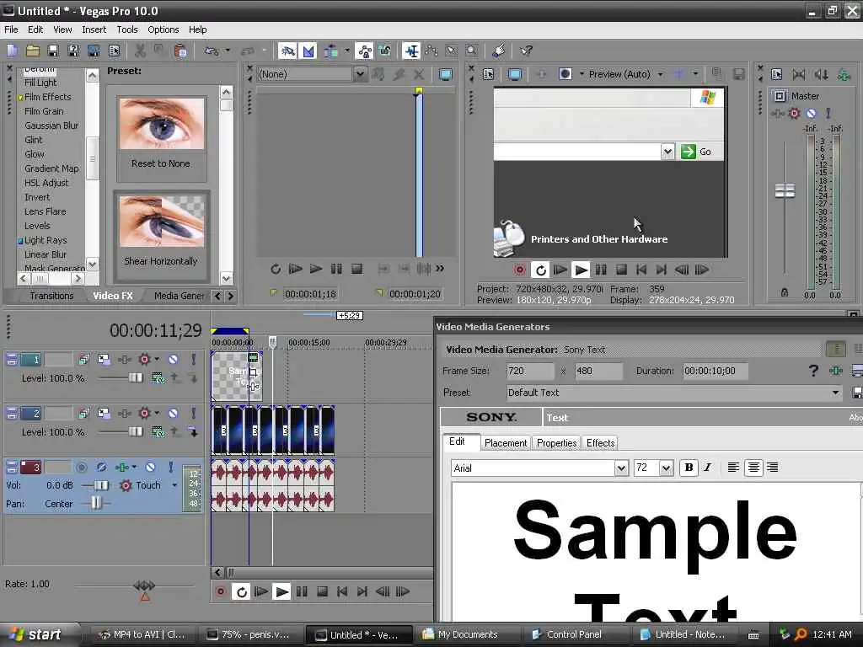
Task: Open the trimmer (None) media dropdown
Action: coord(360,74)
